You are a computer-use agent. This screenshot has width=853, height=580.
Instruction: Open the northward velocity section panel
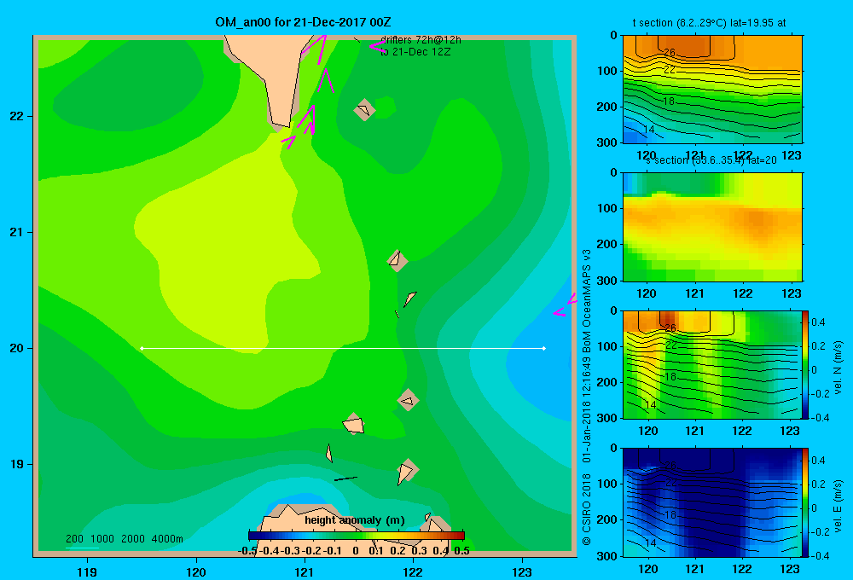(712, 364)
